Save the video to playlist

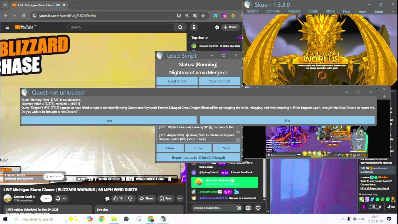pyautogui.click(x=165, y=198)
